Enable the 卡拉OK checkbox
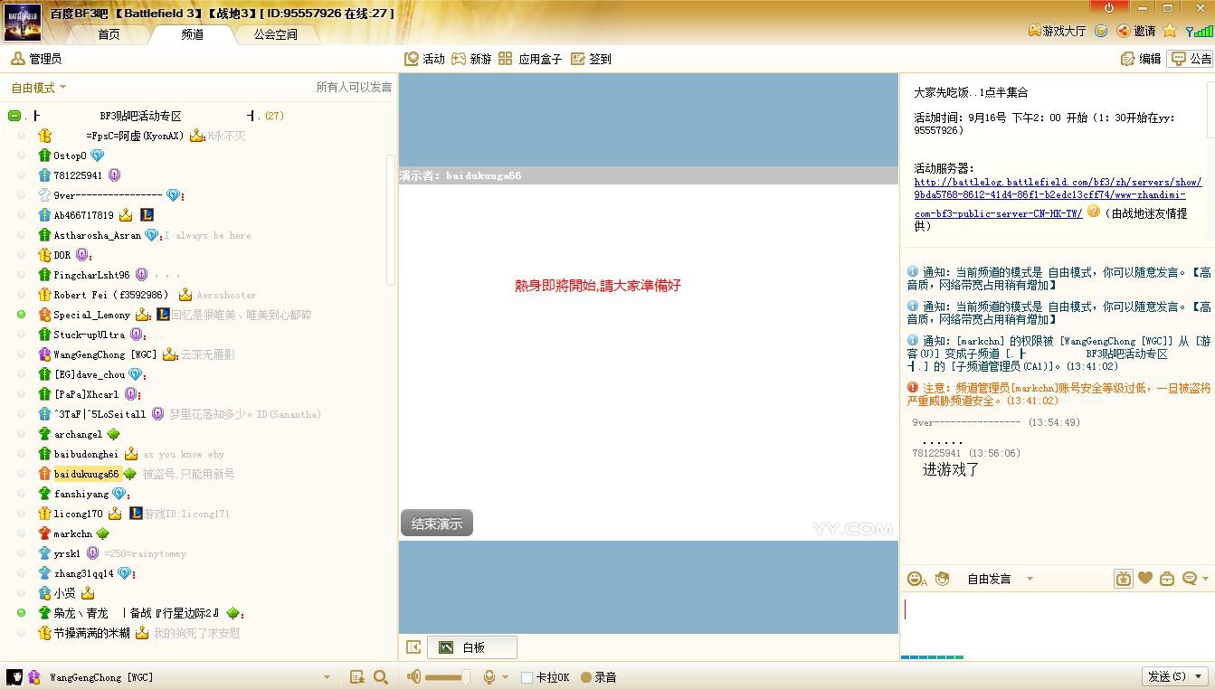Screen dimensions: 1215x689 527,677
